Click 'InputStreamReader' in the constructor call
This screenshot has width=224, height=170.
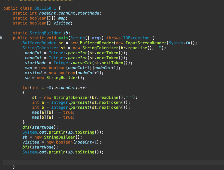(146, 43)
